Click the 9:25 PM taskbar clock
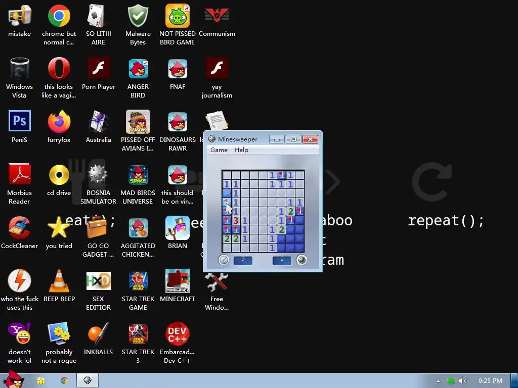 click(x=490, y=381)
